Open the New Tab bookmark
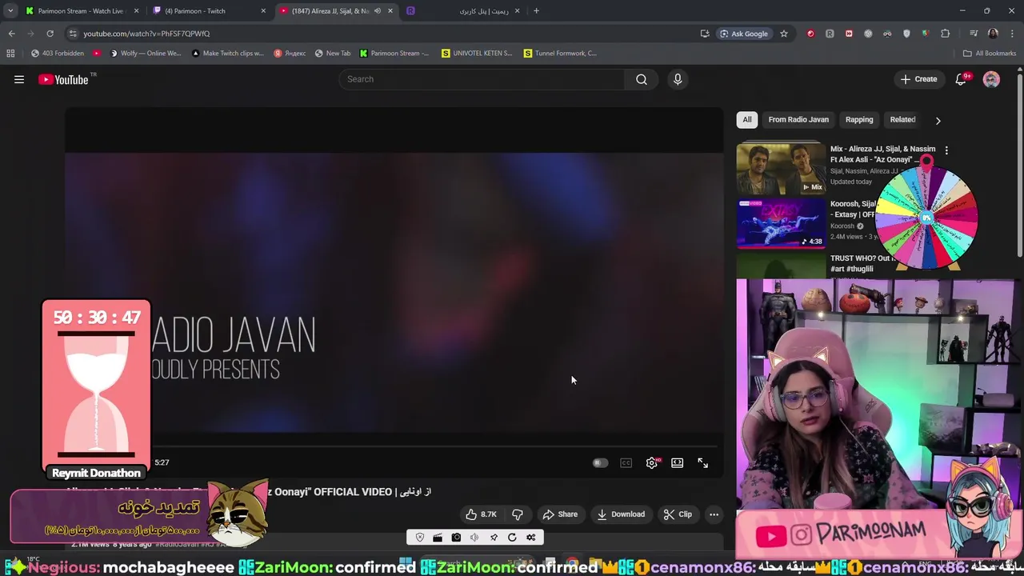The height and width of the screenshot is (576, 1024). click(333, 54)
